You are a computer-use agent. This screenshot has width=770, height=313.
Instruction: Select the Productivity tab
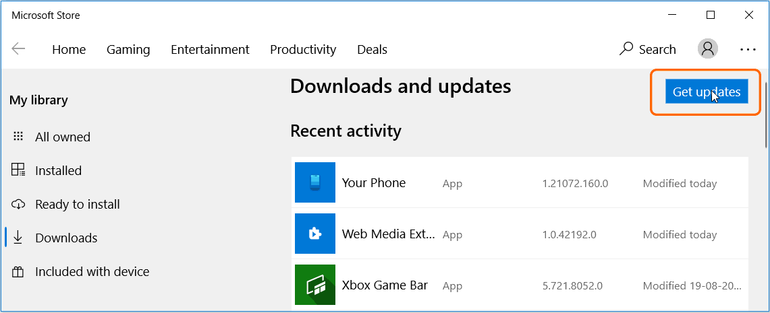click(303, 49)
